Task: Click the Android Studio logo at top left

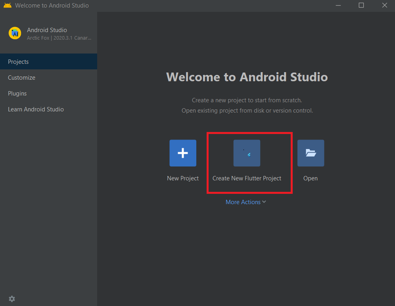Action: click(x=15, y=33)
